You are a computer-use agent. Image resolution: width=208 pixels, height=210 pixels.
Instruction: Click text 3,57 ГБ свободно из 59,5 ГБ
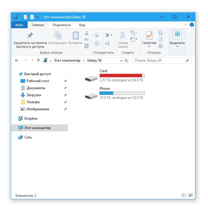click(121, 80)
